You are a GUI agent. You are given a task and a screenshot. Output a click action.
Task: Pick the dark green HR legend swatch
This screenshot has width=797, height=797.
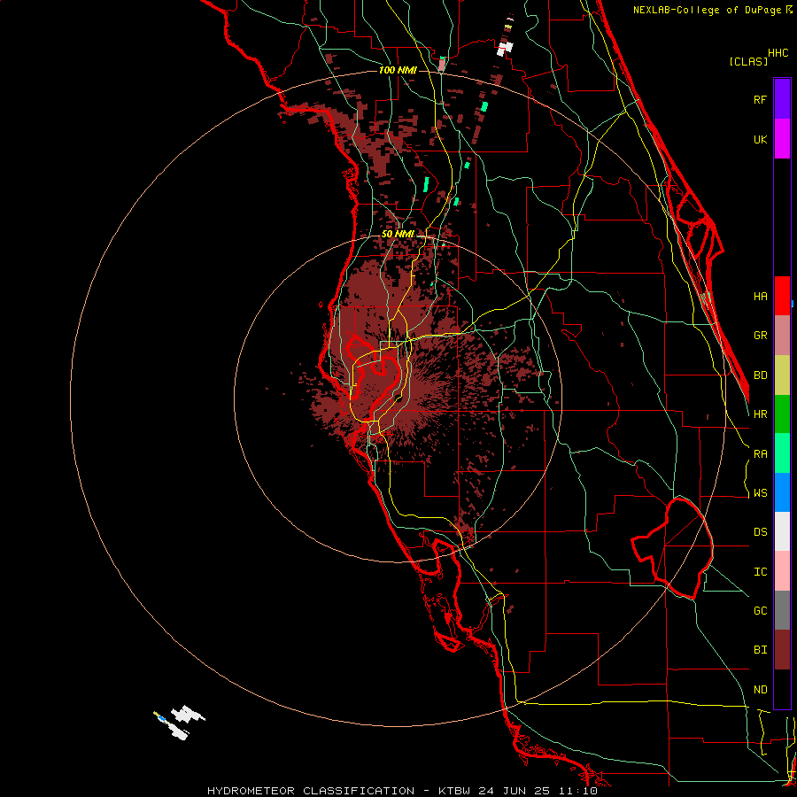(x=782, y=414)
